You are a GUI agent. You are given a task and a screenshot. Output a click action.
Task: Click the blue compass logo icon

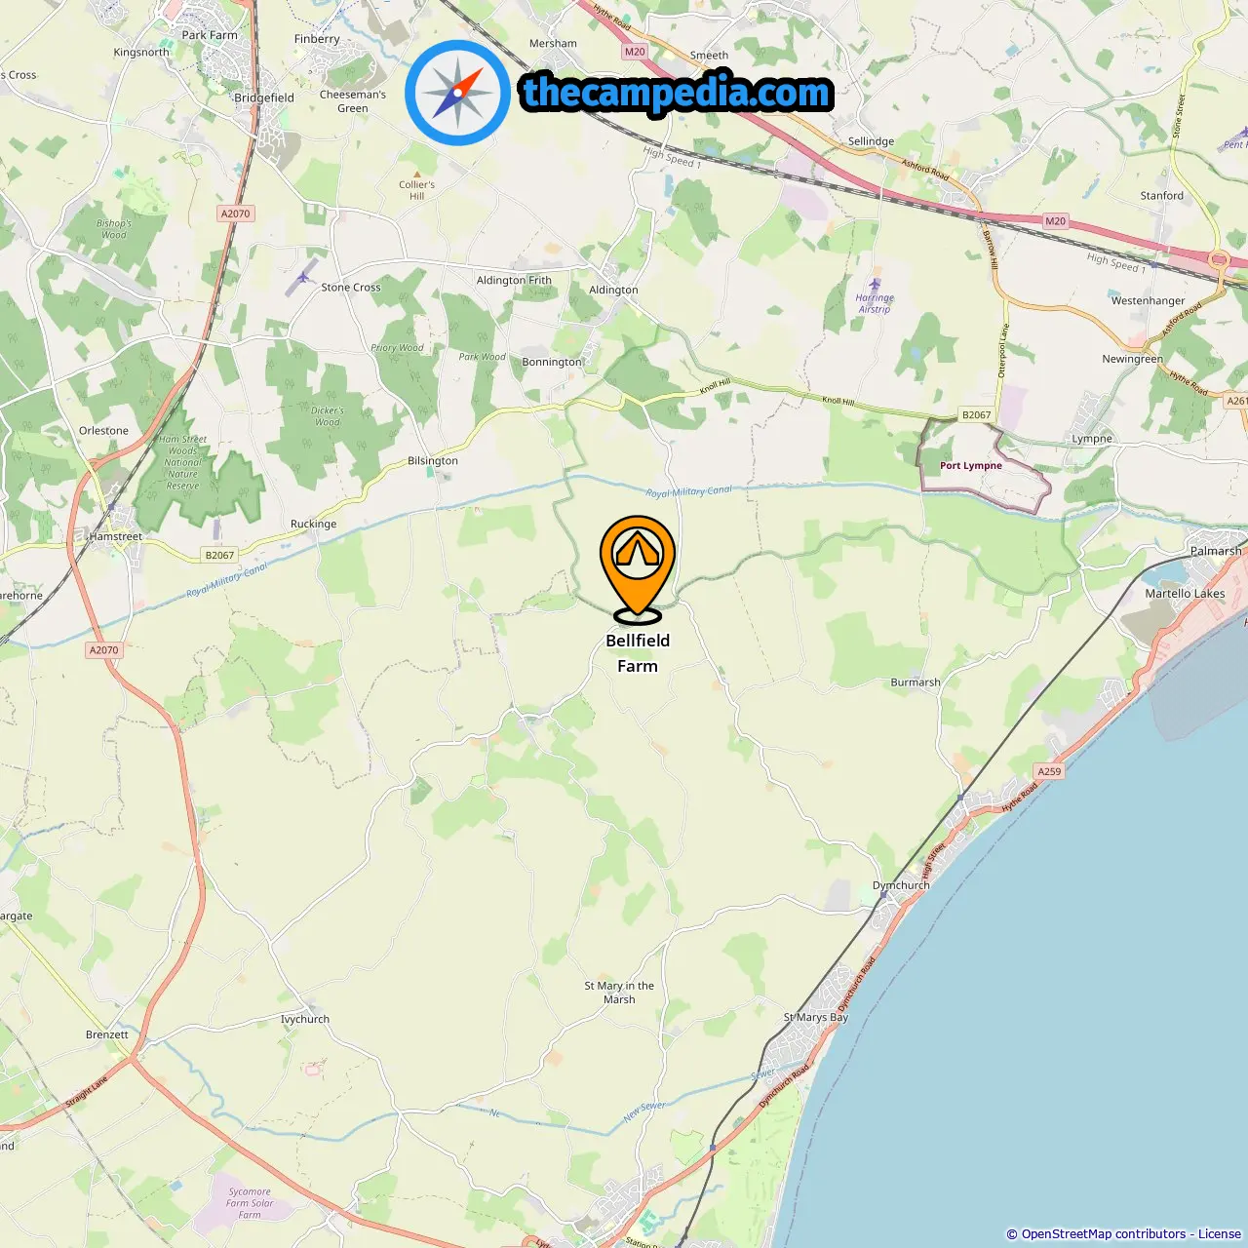458,93
